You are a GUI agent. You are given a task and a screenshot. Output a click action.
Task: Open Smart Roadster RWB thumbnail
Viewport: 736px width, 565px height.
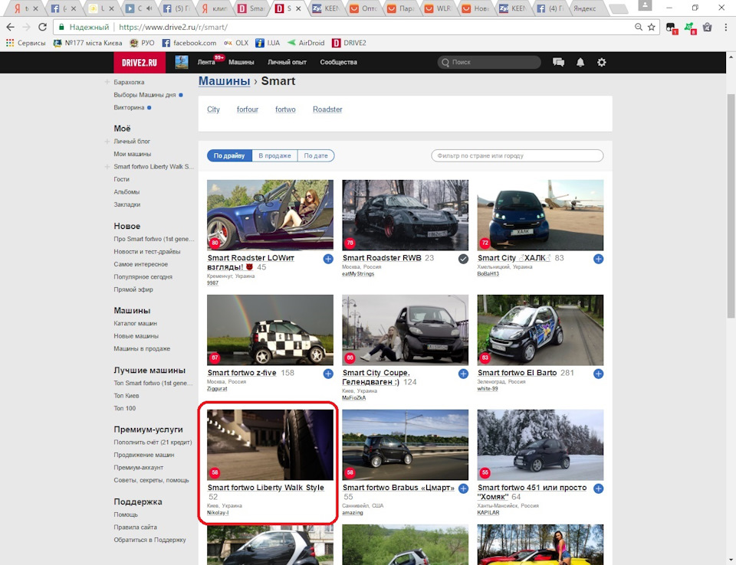click(405, 215)
